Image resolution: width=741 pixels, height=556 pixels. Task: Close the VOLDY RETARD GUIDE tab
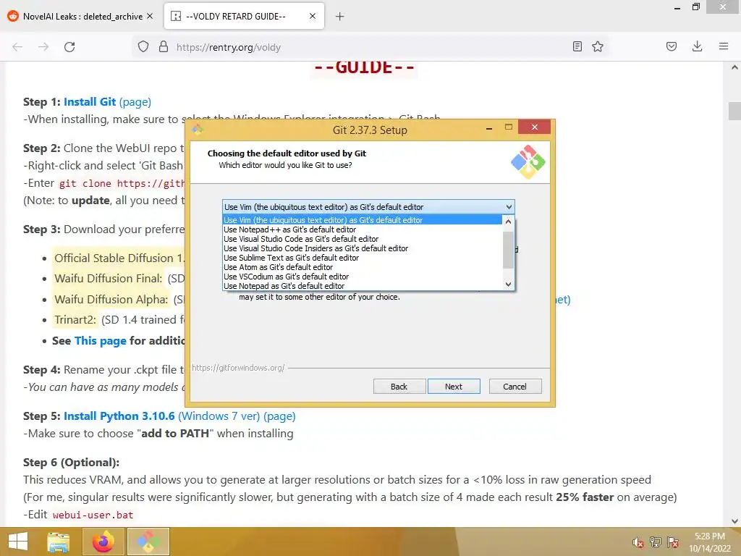click(313, 16)
